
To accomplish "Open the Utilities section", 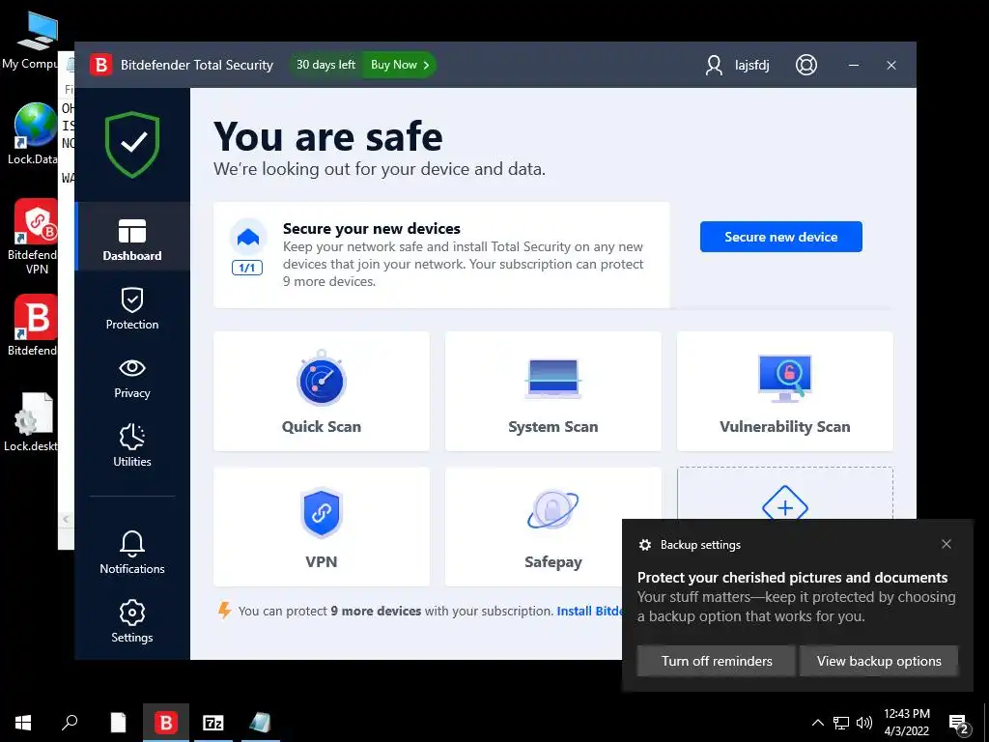I will coord(131,445).
